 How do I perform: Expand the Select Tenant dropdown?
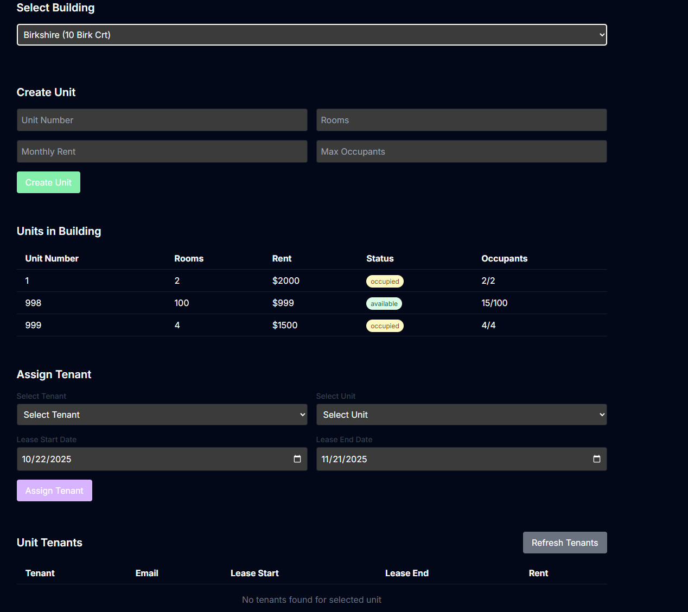coord(162,415)
